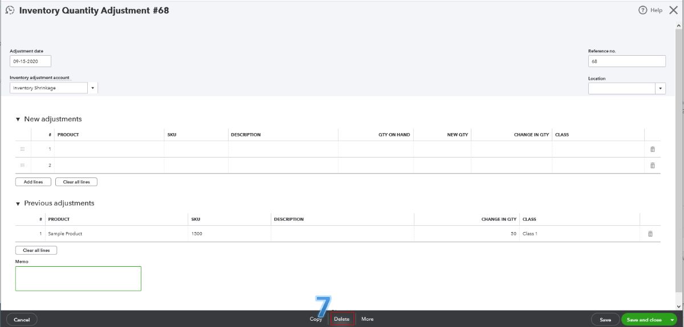Click Save and close
This screenshot has height=327, width=684.
click(644, 320)
